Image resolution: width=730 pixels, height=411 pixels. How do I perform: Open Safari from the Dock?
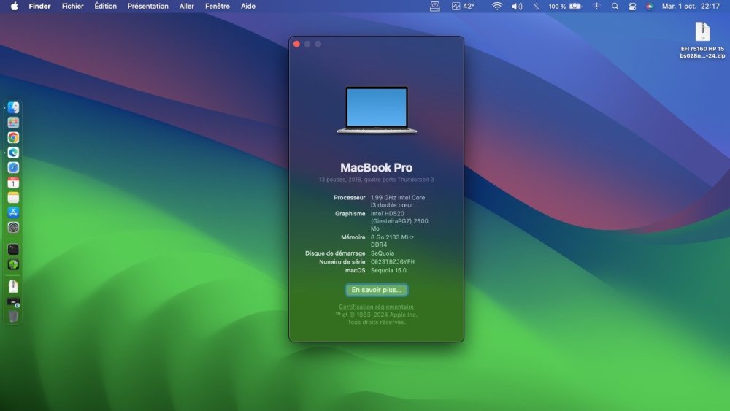[x=13, y=167]
